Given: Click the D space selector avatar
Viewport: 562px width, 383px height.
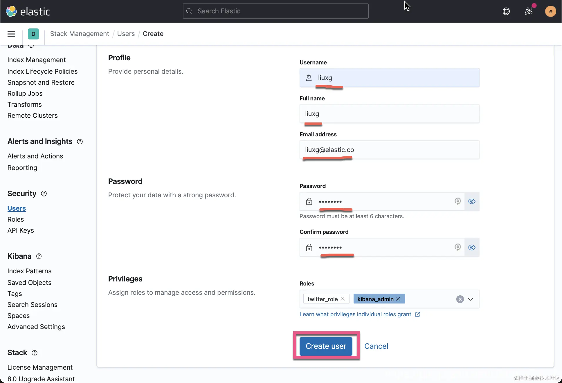Looking at the screenshot, I should pyautogui.click(x=33, y=34).
